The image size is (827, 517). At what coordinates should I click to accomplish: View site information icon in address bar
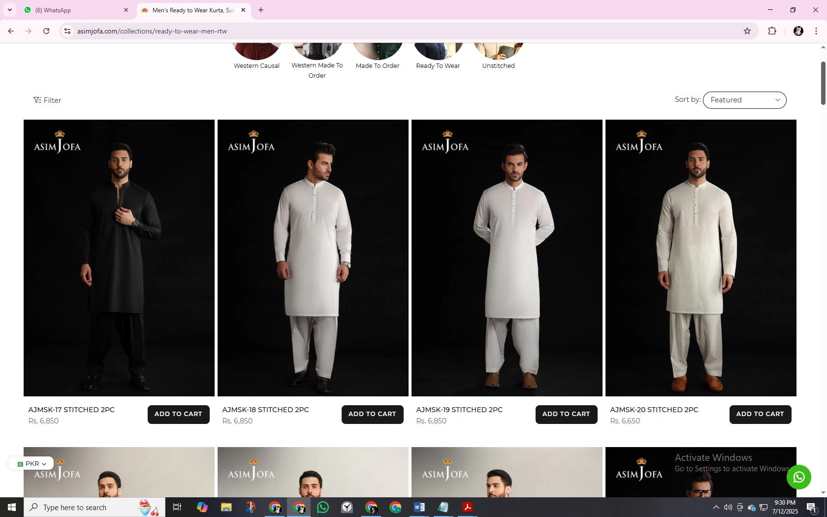(x=67, y=31)
